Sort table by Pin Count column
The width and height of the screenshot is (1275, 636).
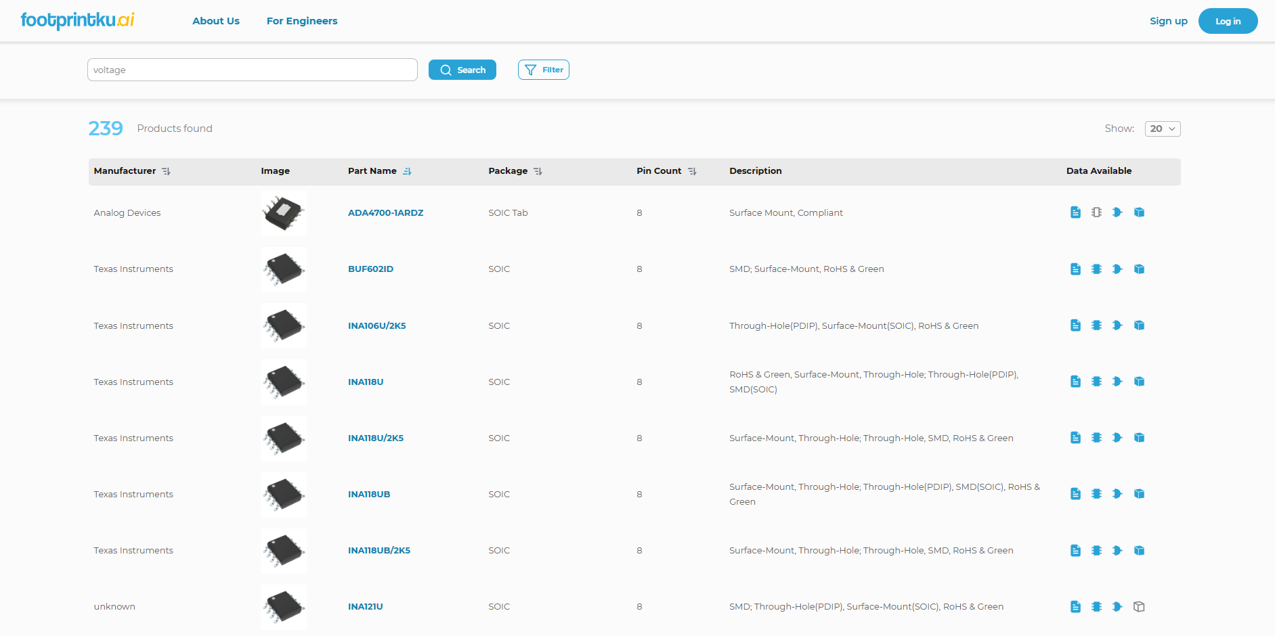(692, 171)
